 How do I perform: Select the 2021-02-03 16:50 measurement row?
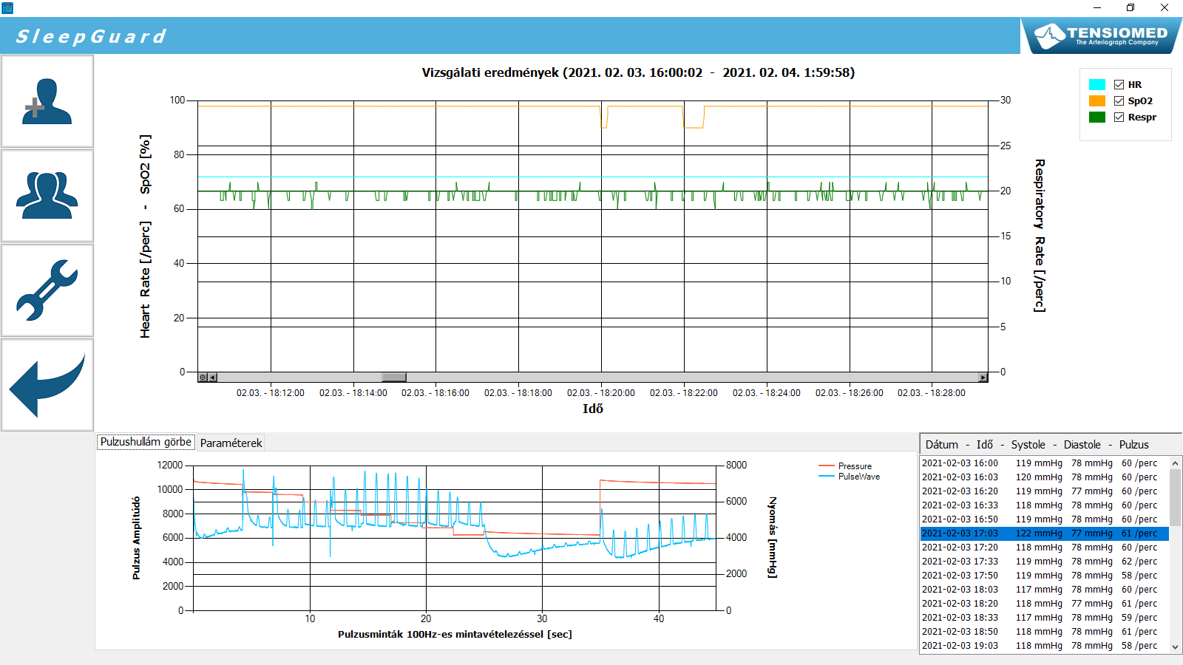1044,519
